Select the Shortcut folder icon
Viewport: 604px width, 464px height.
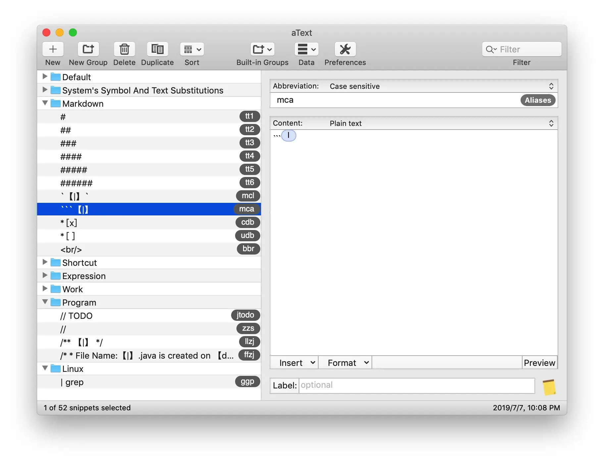pos(56,262)
